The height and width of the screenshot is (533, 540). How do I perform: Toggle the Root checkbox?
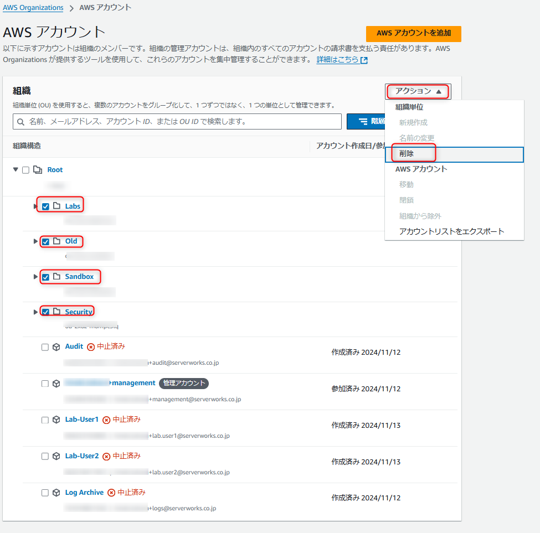point(25,170)
